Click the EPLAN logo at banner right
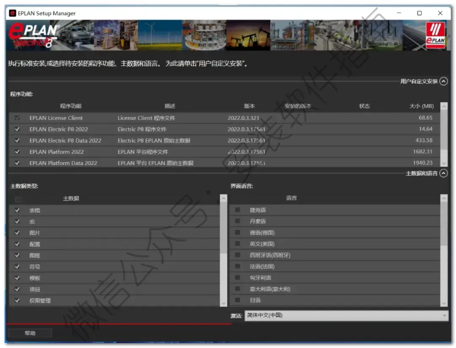Screen dimensions: 456x348 coord(435,35)
